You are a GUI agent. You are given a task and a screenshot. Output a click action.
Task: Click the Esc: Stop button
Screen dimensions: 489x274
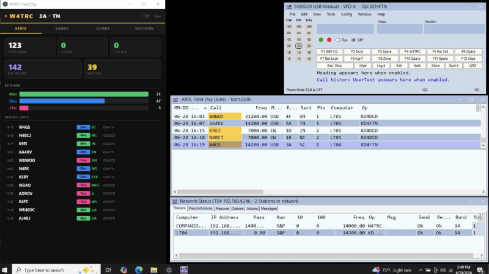pos(334,66)
